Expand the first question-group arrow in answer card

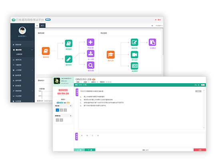[71, 106]
